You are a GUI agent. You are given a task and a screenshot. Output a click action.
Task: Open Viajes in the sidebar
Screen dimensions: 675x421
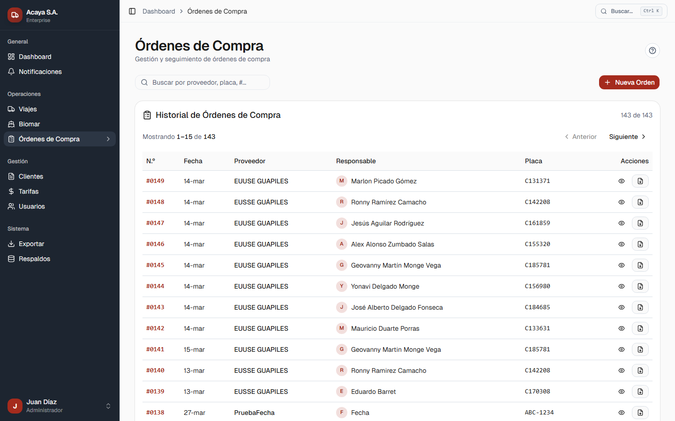coord(28,109)
